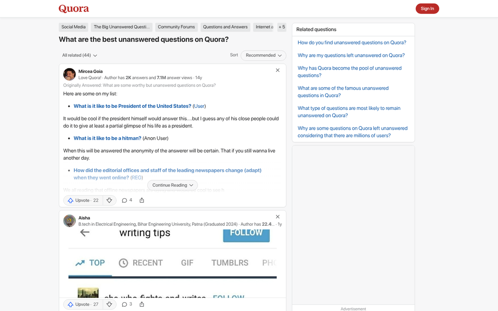This screenshot has height=311, width=498.
Task: Open comments on Aisha's answer
Action: 126,304
